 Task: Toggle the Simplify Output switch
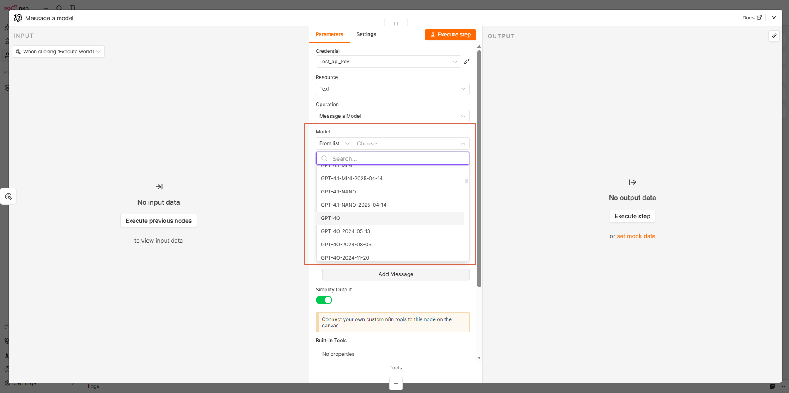[x=324, y=300]
